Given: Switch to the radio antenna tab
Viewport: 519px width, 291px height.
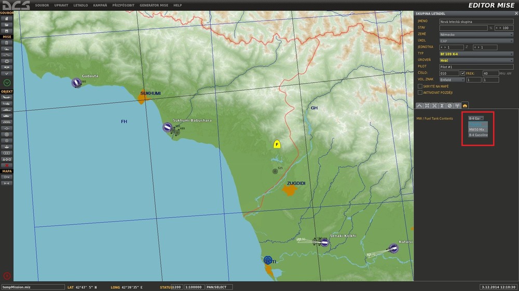Looking at the screenshot, I should (457, 106).
